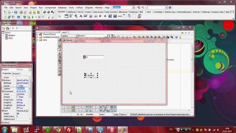Image resolution: width=236 pixels, height=133 pixels.
Task: Select the ScrollBar component in palette
Action: [119, 16]
